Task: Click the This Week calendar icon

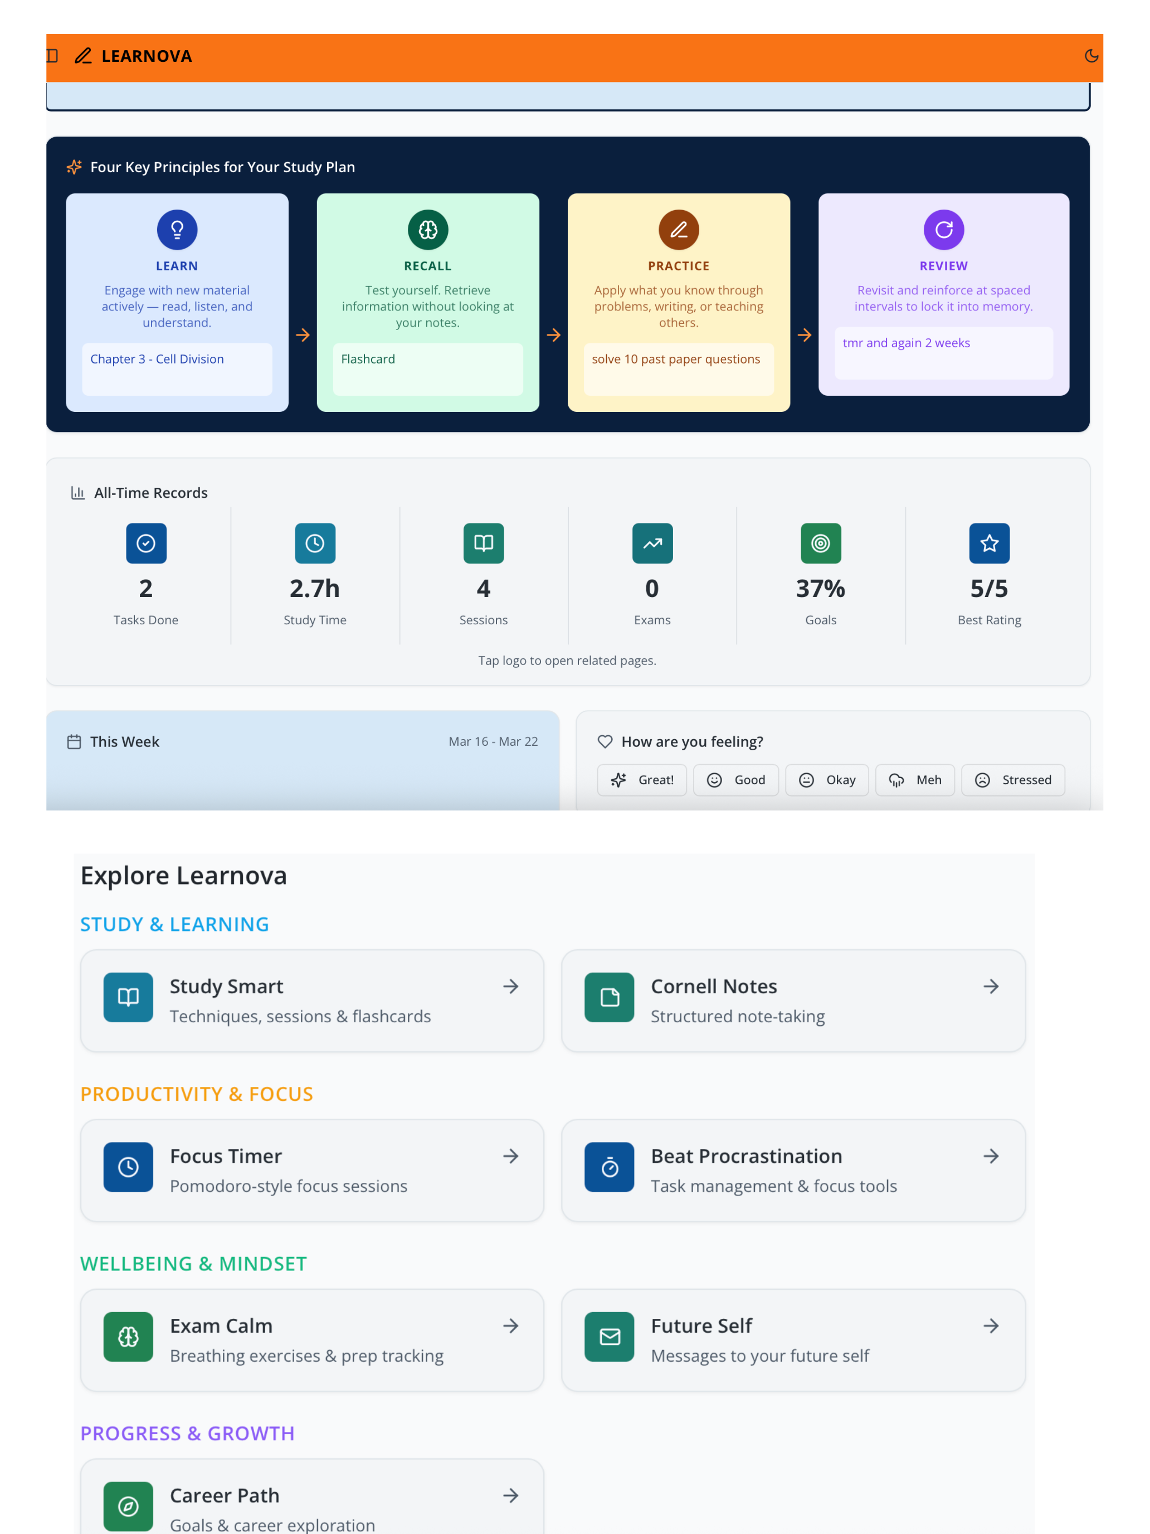Action: 74,741
